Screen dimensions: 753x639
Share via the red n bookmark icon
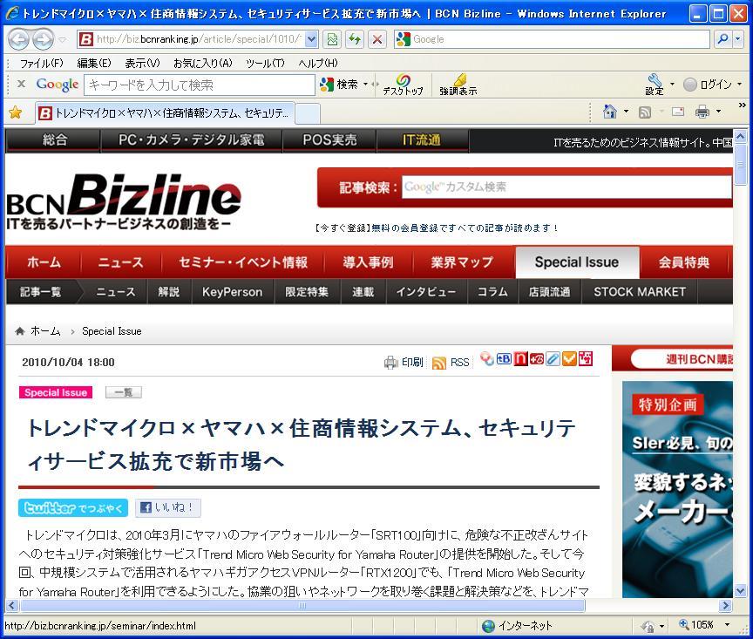tap(520, 359)
